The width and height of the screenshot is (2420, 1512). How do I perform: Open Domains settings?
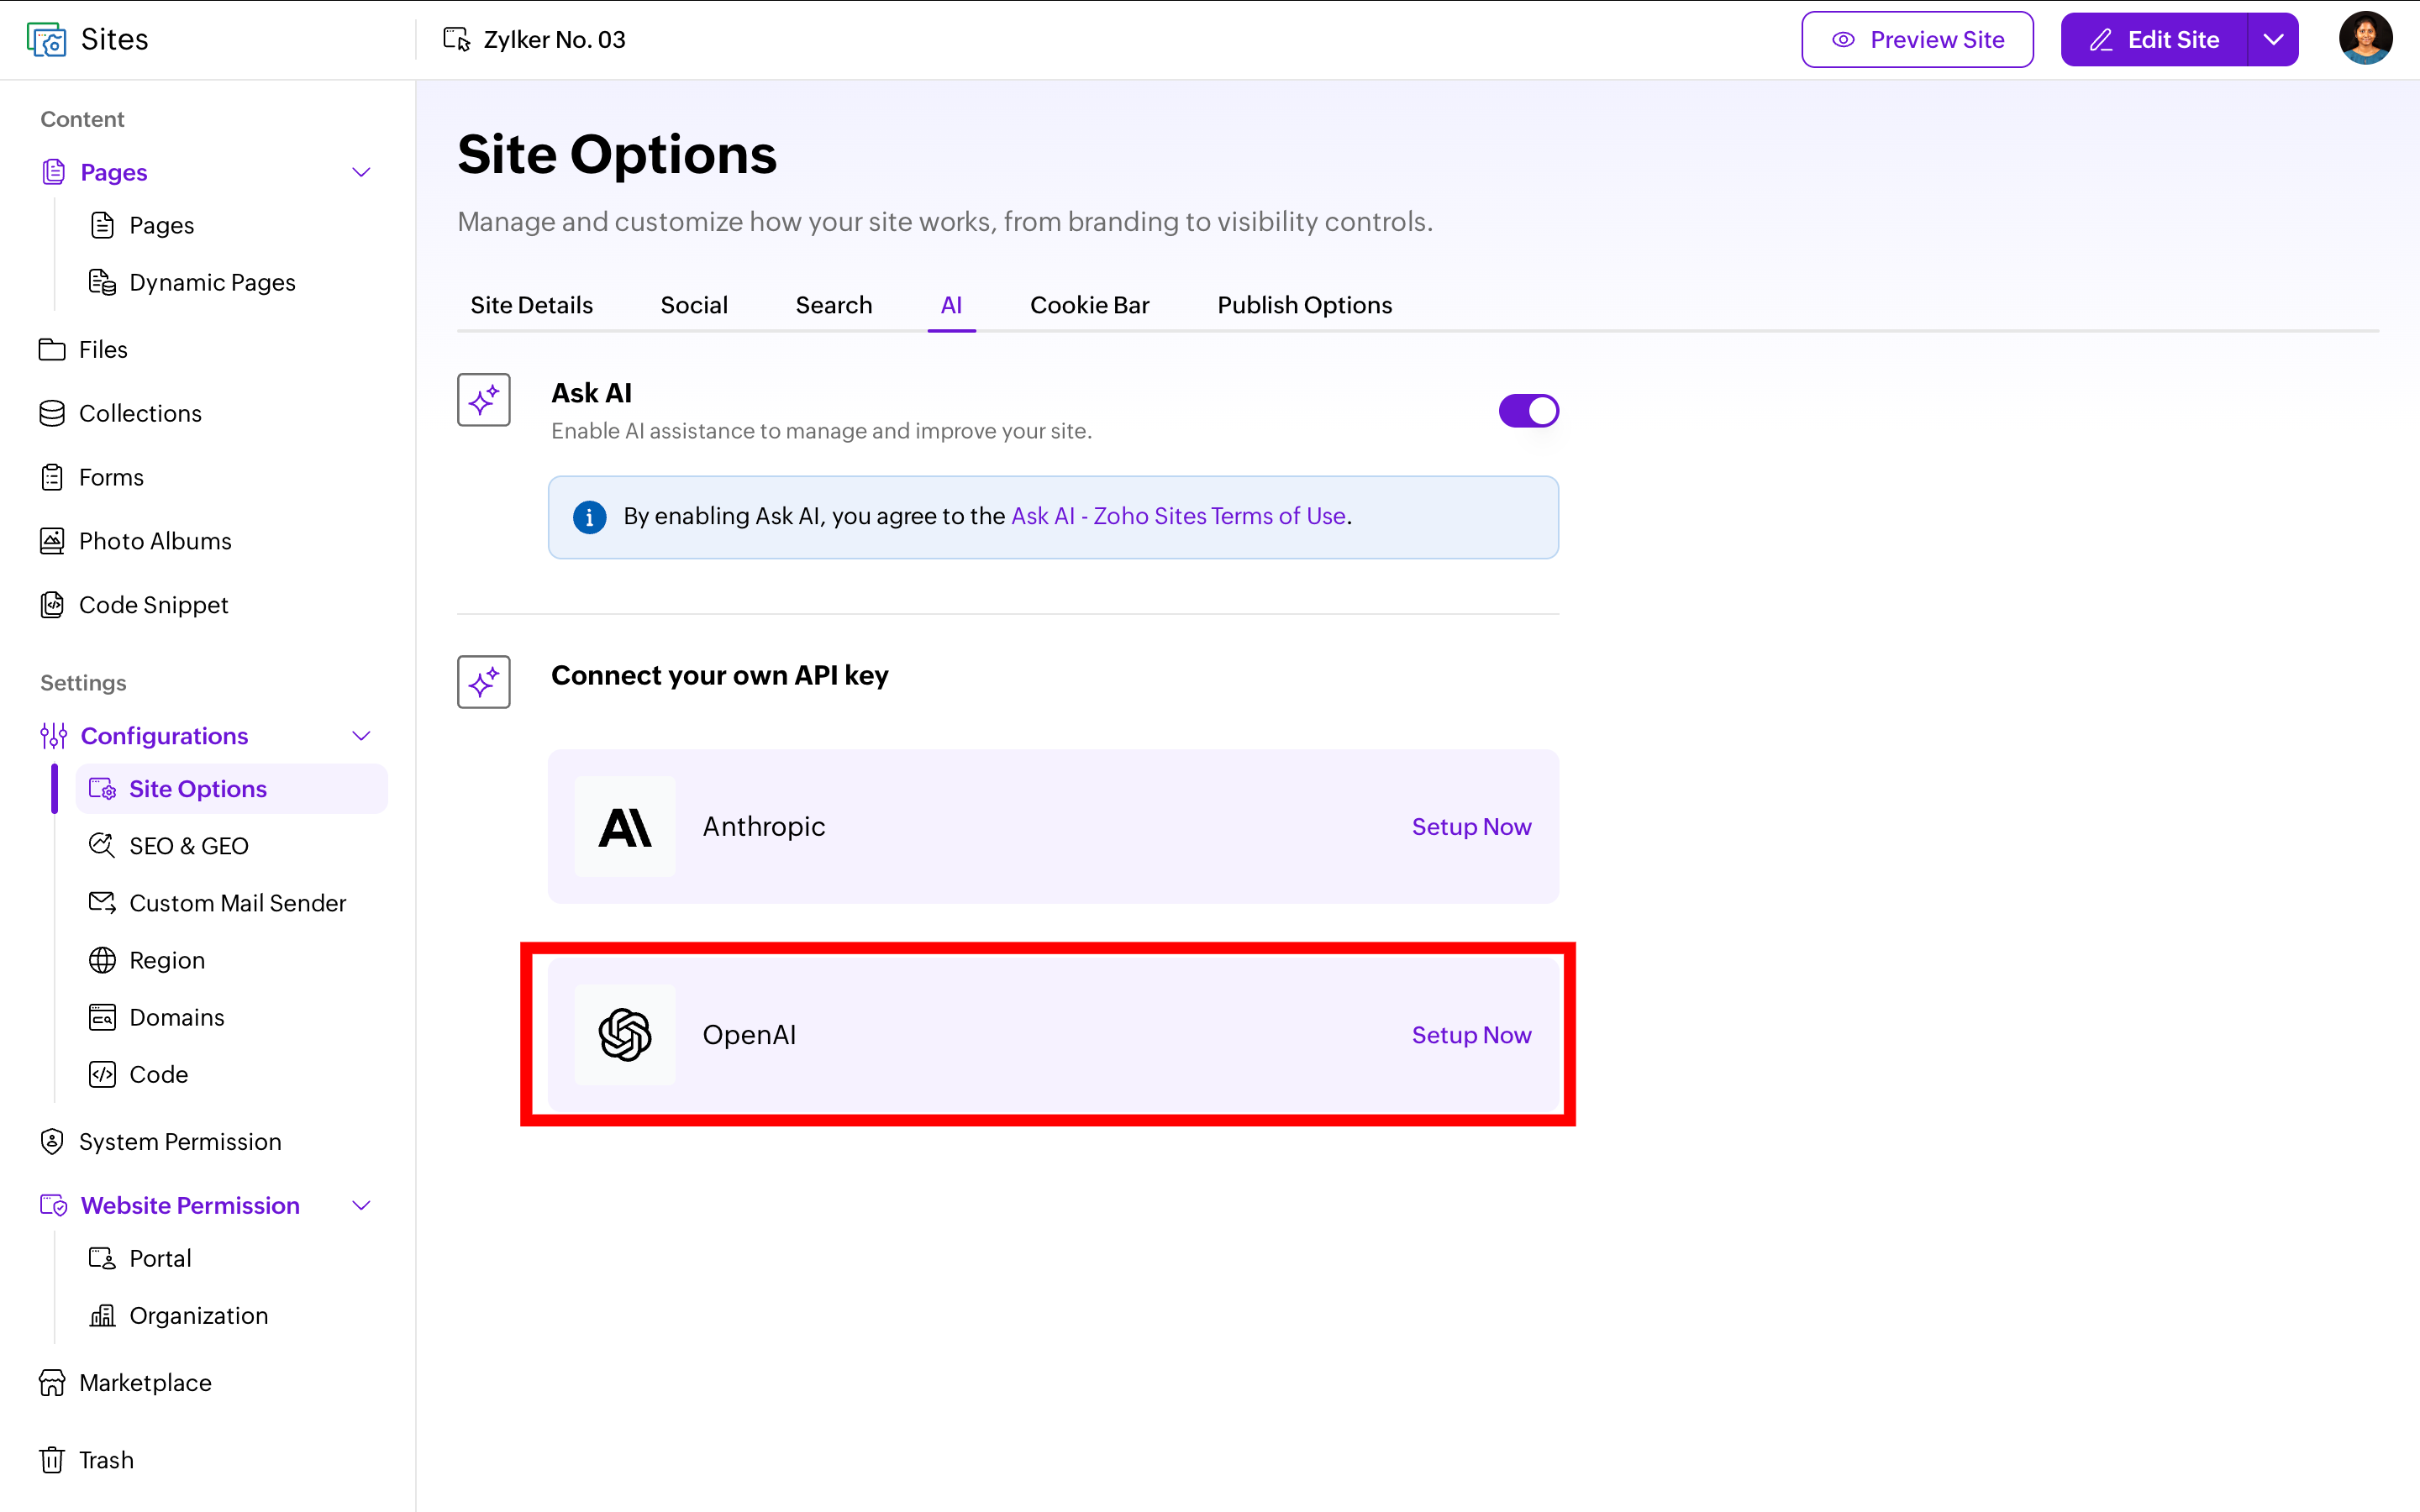click(156, 1017)
